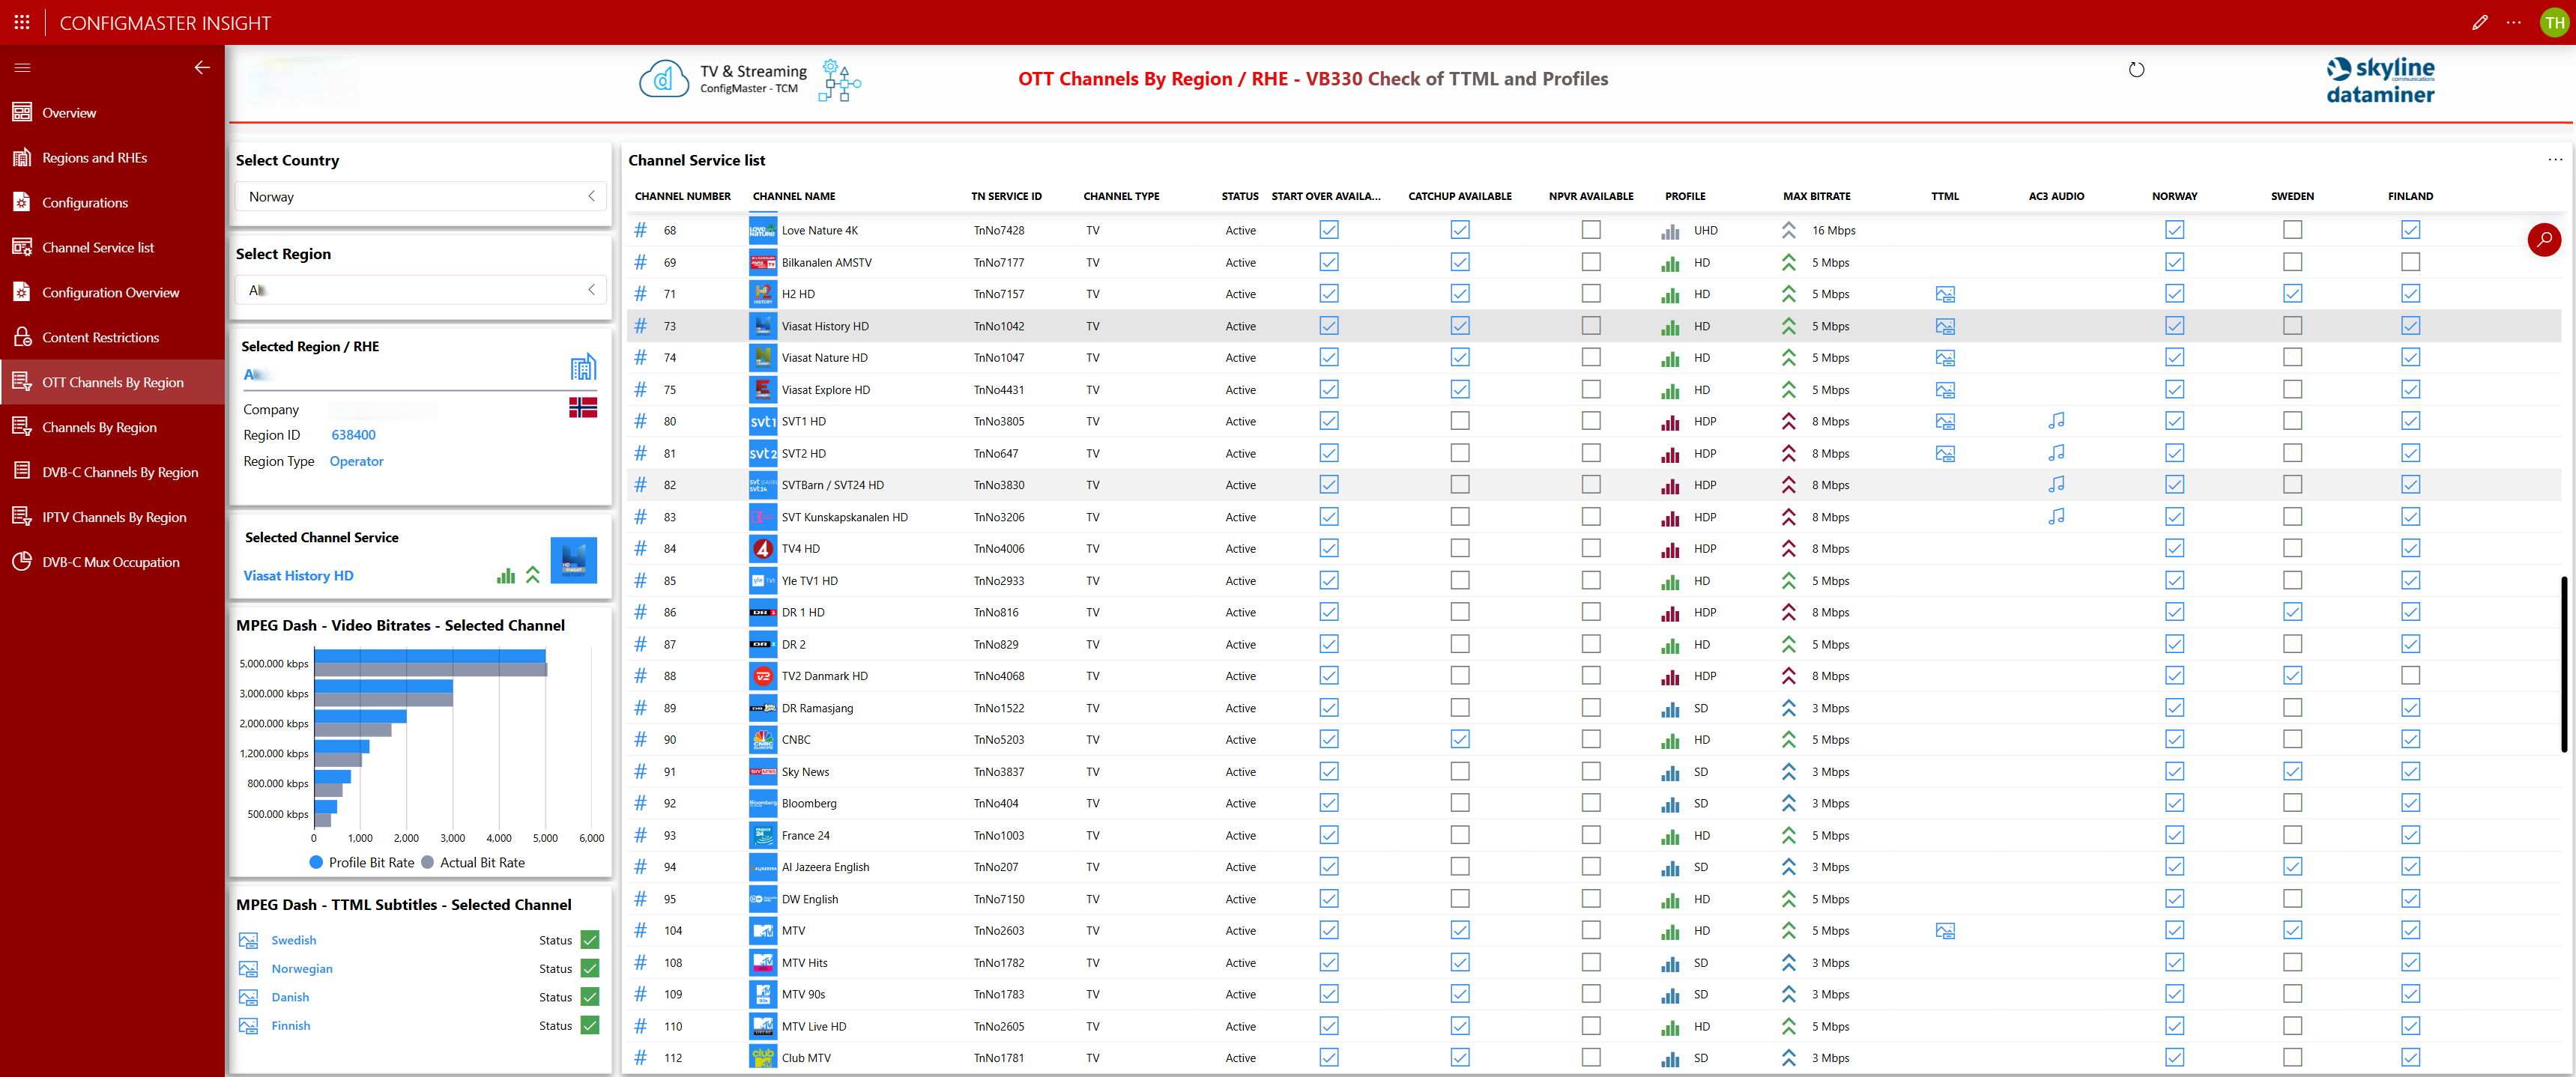Toggle Start Over checkbox for Love Nature 4K

(1328, 230)
